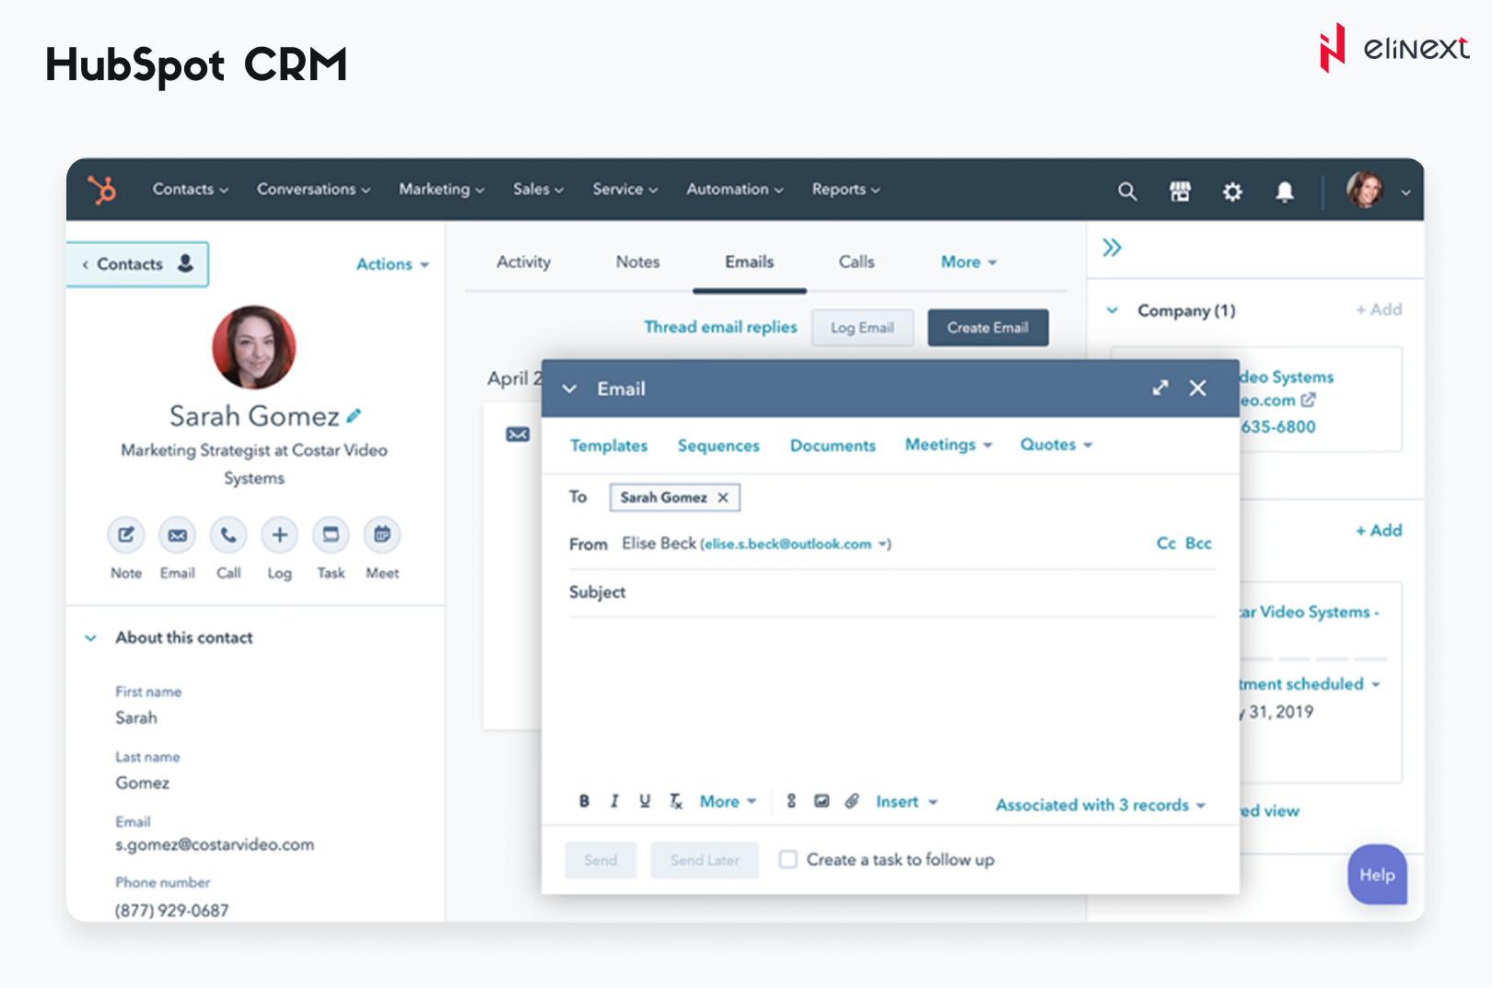This screenshot has height=988, width=1492.
Task: Open the search magnifier icon
Action: coord(1126,191)
